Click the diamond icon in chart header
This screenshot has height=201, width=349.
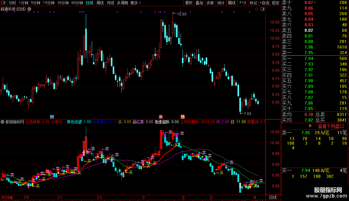[x=257, y=9]
